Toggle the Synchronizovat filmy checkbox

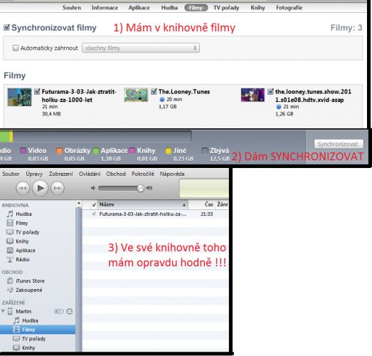click(x=6, y=27)
